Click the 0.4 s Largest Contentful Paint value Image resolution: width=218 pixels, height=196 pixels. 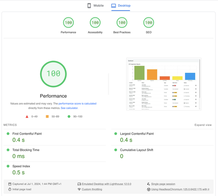tap(126, 140)
